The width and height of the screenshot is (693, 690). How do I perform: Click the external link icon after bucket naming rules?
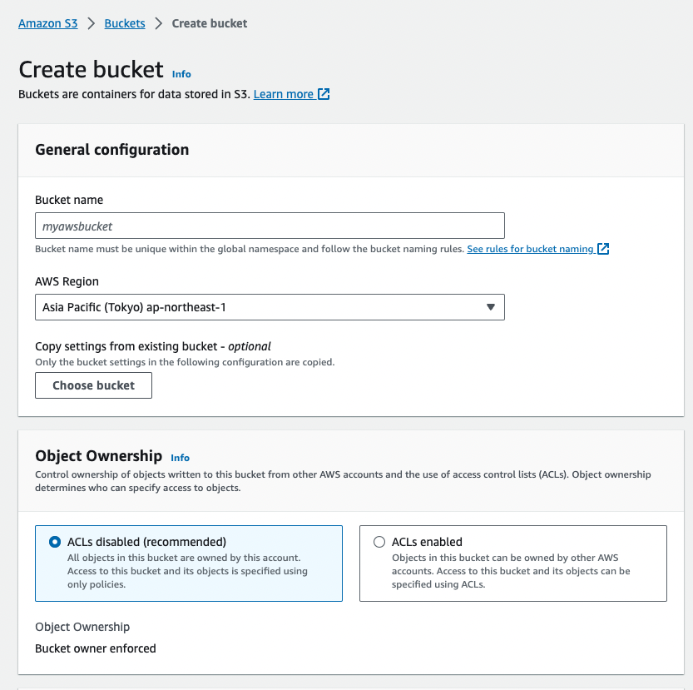pos(604,249)
